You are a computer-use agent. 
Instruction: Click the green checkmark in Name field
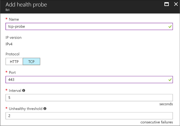(x=170, y=27)
